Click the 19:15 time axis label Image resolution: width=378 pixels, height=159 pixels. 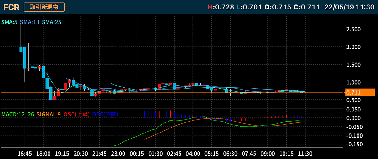click(x=62, y=154)
